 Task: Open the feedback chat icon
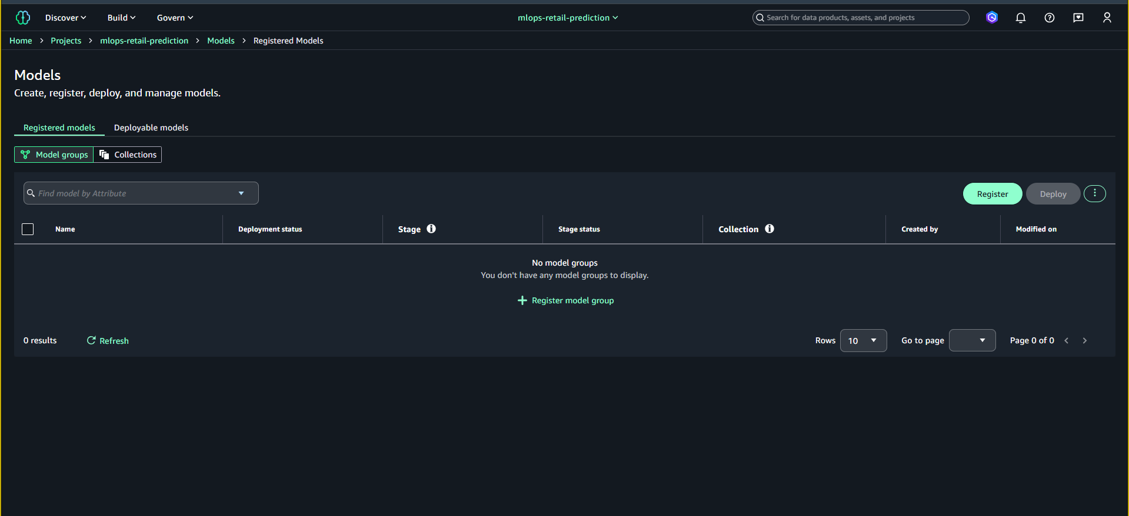[1078, 18]
